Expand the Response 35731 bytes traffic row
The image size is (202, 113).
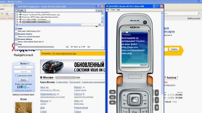tap(17, 17)
